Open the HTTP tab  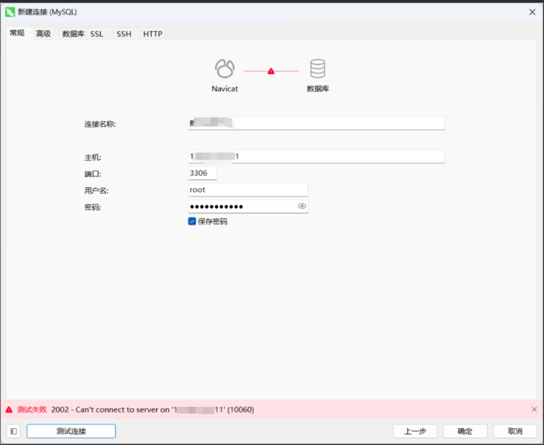[x=151, y=34]
